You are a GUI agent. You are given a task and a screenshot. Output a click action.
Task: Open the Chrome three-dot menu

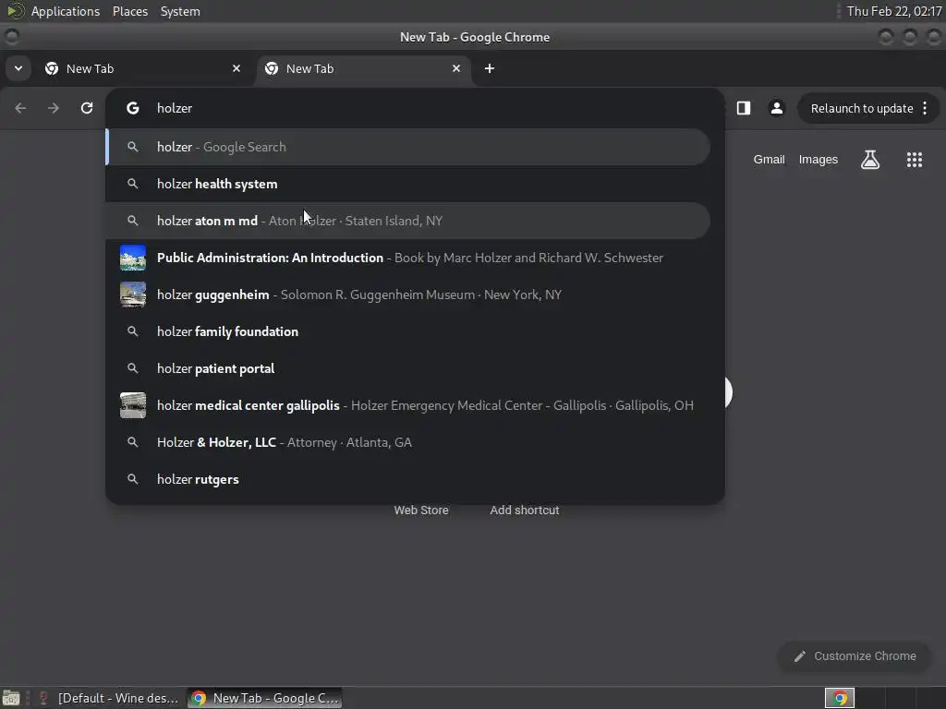pos(925,108)
